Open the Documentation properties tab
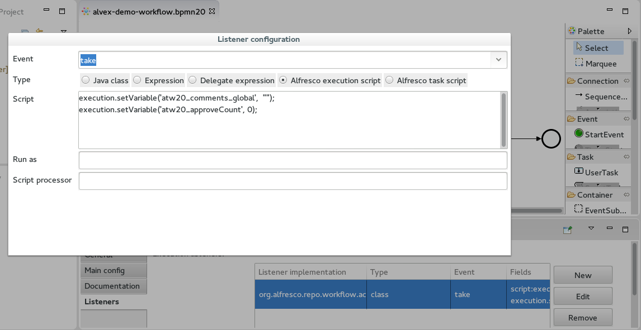The width and height of the screenshot is (641, 330). [112, 286]
